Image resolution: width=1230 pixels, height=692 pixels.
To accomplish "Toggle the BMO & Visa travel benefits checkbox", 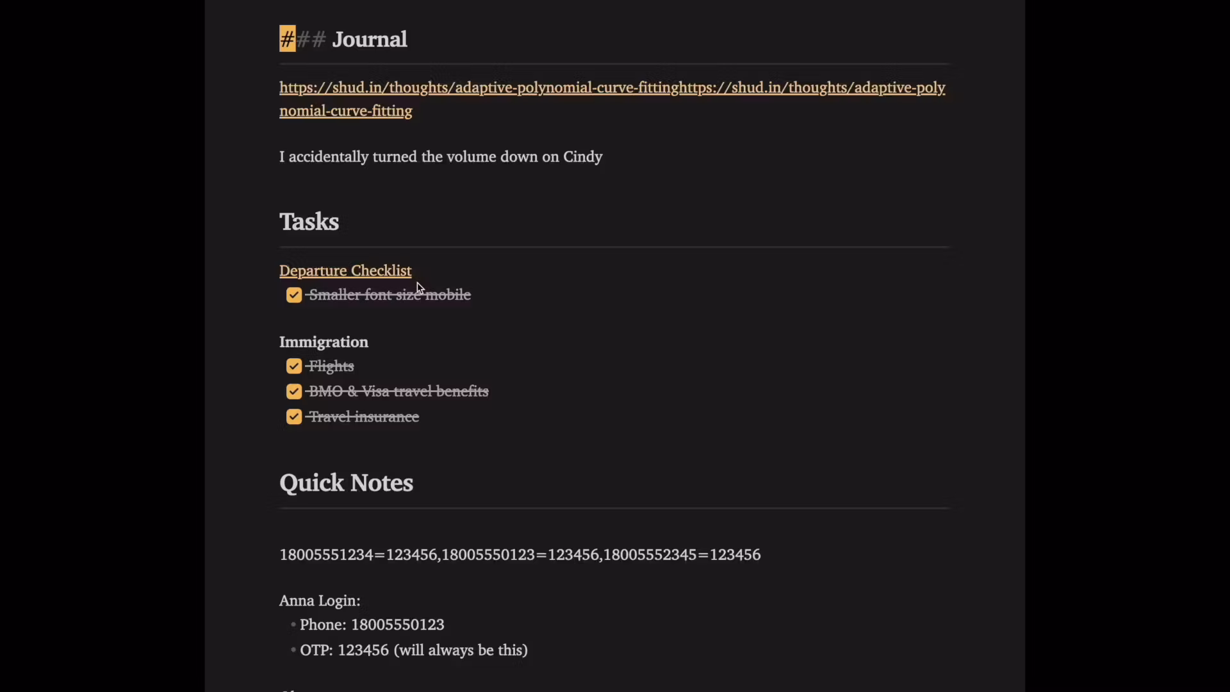I will (294, 391).
